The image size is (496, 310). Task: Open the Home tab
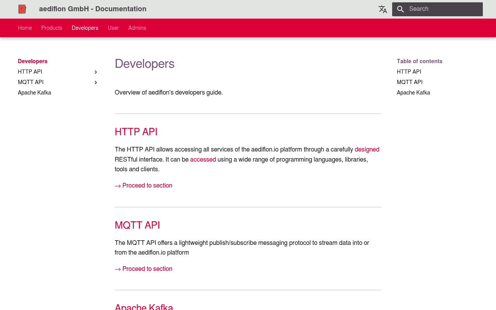pyautogui.click(x=25, y=28)
